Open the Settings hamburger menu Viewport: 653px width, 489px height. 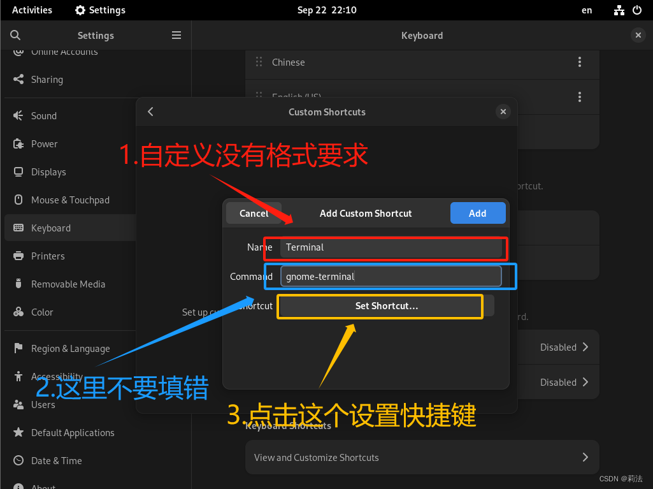(176, 36)
